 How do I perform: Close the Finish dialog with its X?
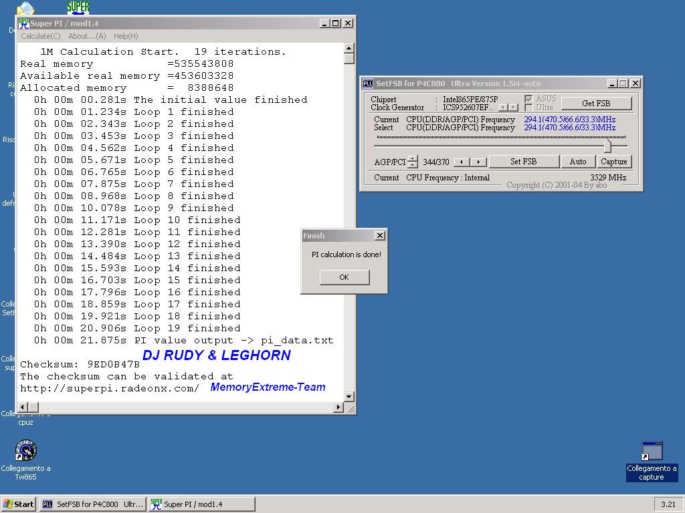[380, 236]
